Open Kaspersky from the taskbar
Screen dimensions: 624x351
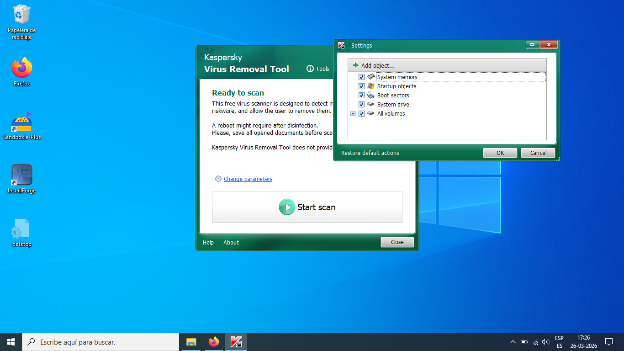click(x=236, y=342)
